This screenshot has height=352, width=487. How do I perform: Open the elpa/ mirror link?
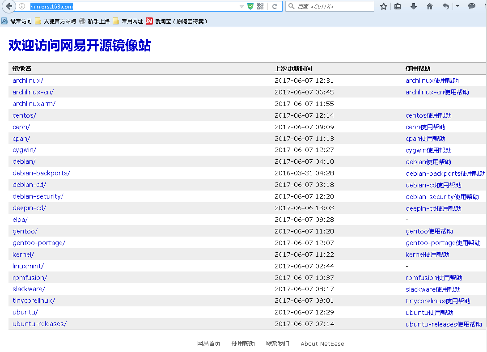[20, 220]
